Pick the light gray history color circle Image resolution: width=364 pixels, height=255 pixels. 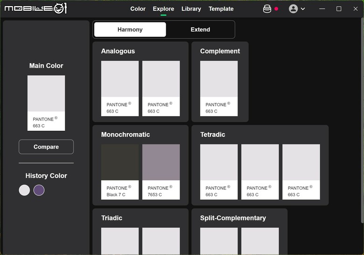pos(24,190)
